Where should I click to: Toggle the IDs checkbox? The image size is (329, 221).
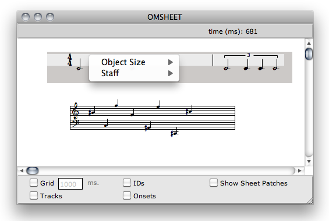tap(127, 183)
